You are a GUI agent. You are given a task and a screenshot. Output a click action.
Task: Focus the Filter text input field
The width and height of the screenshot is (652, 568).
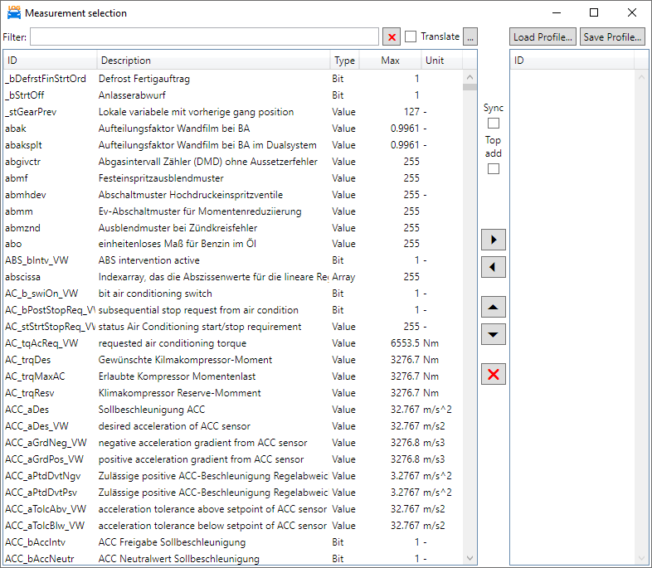(x=204, y=37)
